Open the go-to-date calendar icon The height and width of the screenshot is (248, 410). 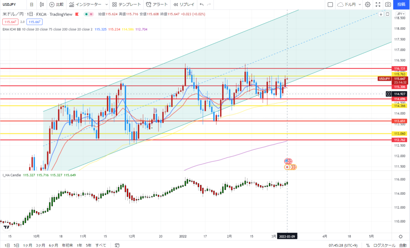pos(117,245)
